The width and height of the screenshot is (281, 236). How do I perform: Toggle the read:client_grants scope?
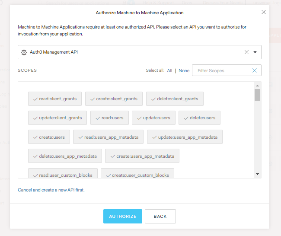[x=55, y=99]
